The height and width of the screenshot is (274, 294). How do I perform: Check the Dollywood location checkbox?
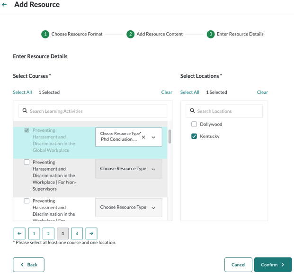(194, 124)
